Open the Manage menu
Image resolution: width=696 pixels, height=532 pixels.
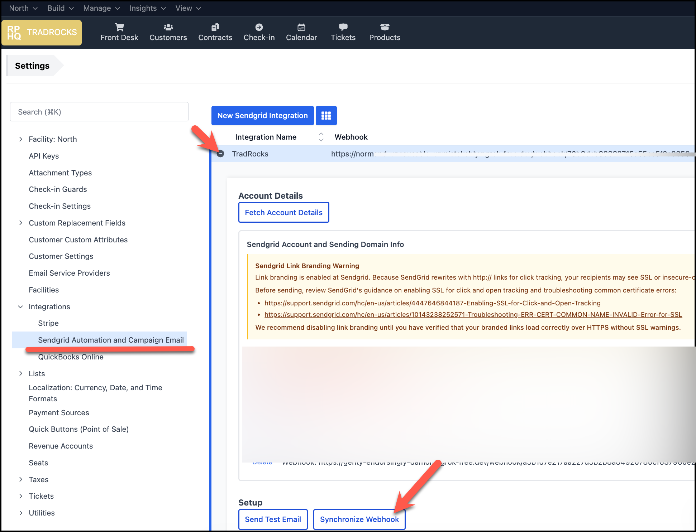pos(101,8)
